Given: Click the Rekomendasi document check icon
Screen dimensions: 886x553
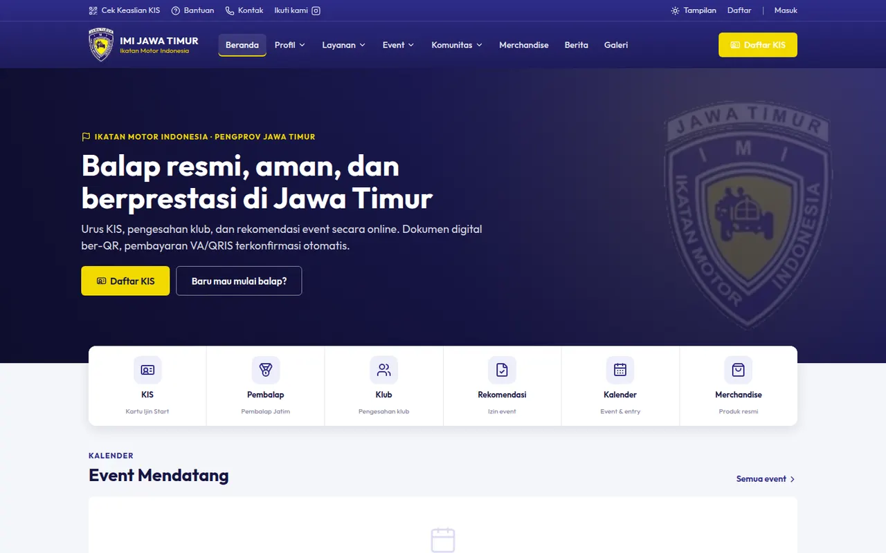Looking at the screenshot, I should (x=502, y=370).
